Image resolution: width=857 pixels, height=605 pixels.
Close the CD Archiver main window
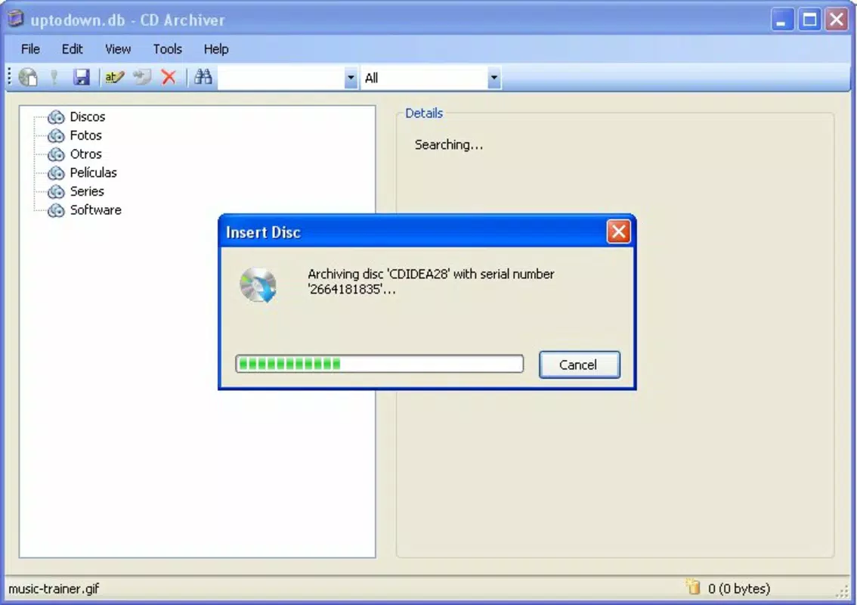[x=837, y=20]
